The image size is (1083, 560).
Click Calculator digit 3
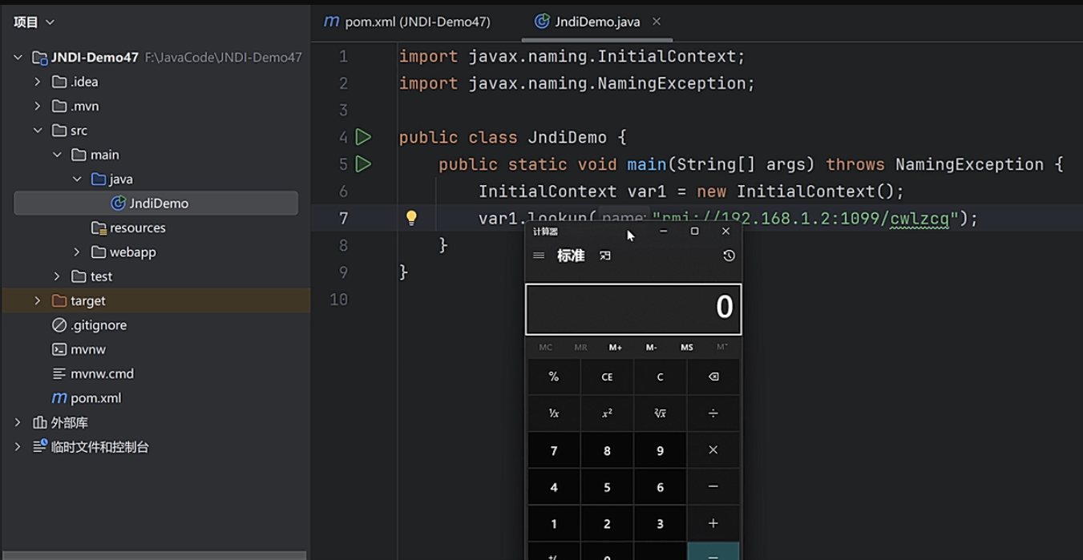point(660,523)
